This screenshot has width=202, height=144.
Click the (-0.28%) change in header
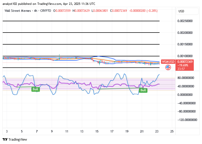[152, 11]
